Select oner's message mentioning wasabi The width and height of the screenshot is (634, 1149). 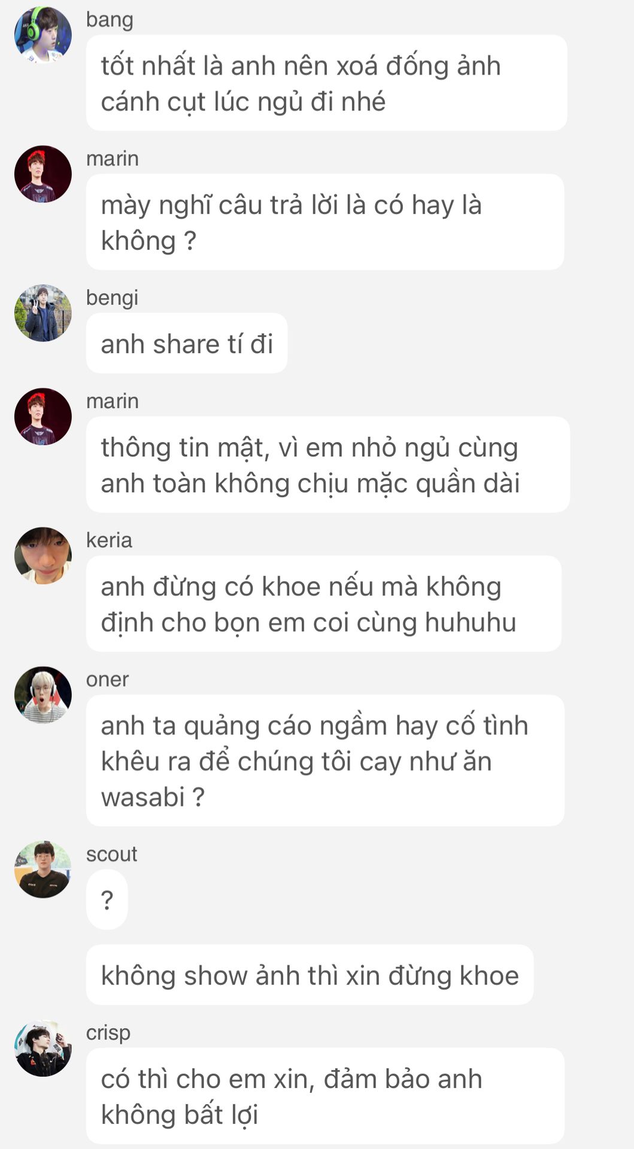pyautogui.click(x=325, y=761)
